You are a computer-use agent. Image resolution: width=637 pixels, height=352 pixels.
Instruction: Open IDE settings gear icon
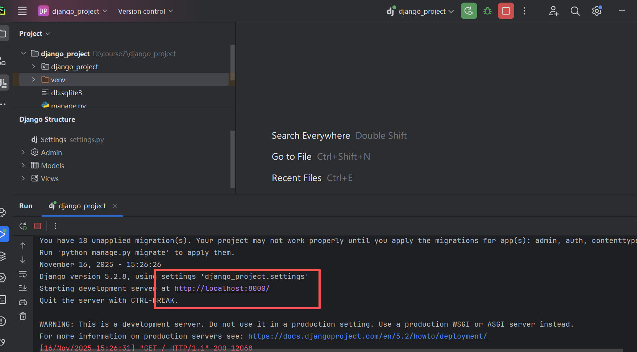597,11
